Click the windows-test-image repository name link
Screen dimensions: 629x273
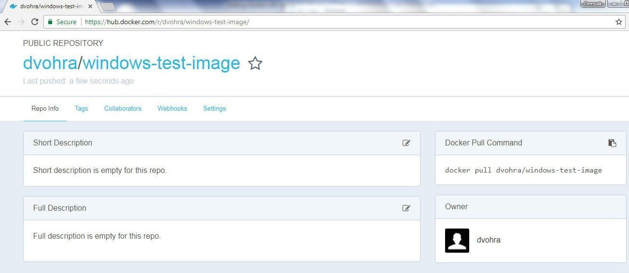(x=162, y=63)
